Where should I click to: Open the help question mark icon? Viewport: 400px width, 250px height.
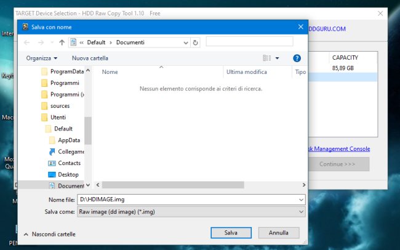(297, 58)
